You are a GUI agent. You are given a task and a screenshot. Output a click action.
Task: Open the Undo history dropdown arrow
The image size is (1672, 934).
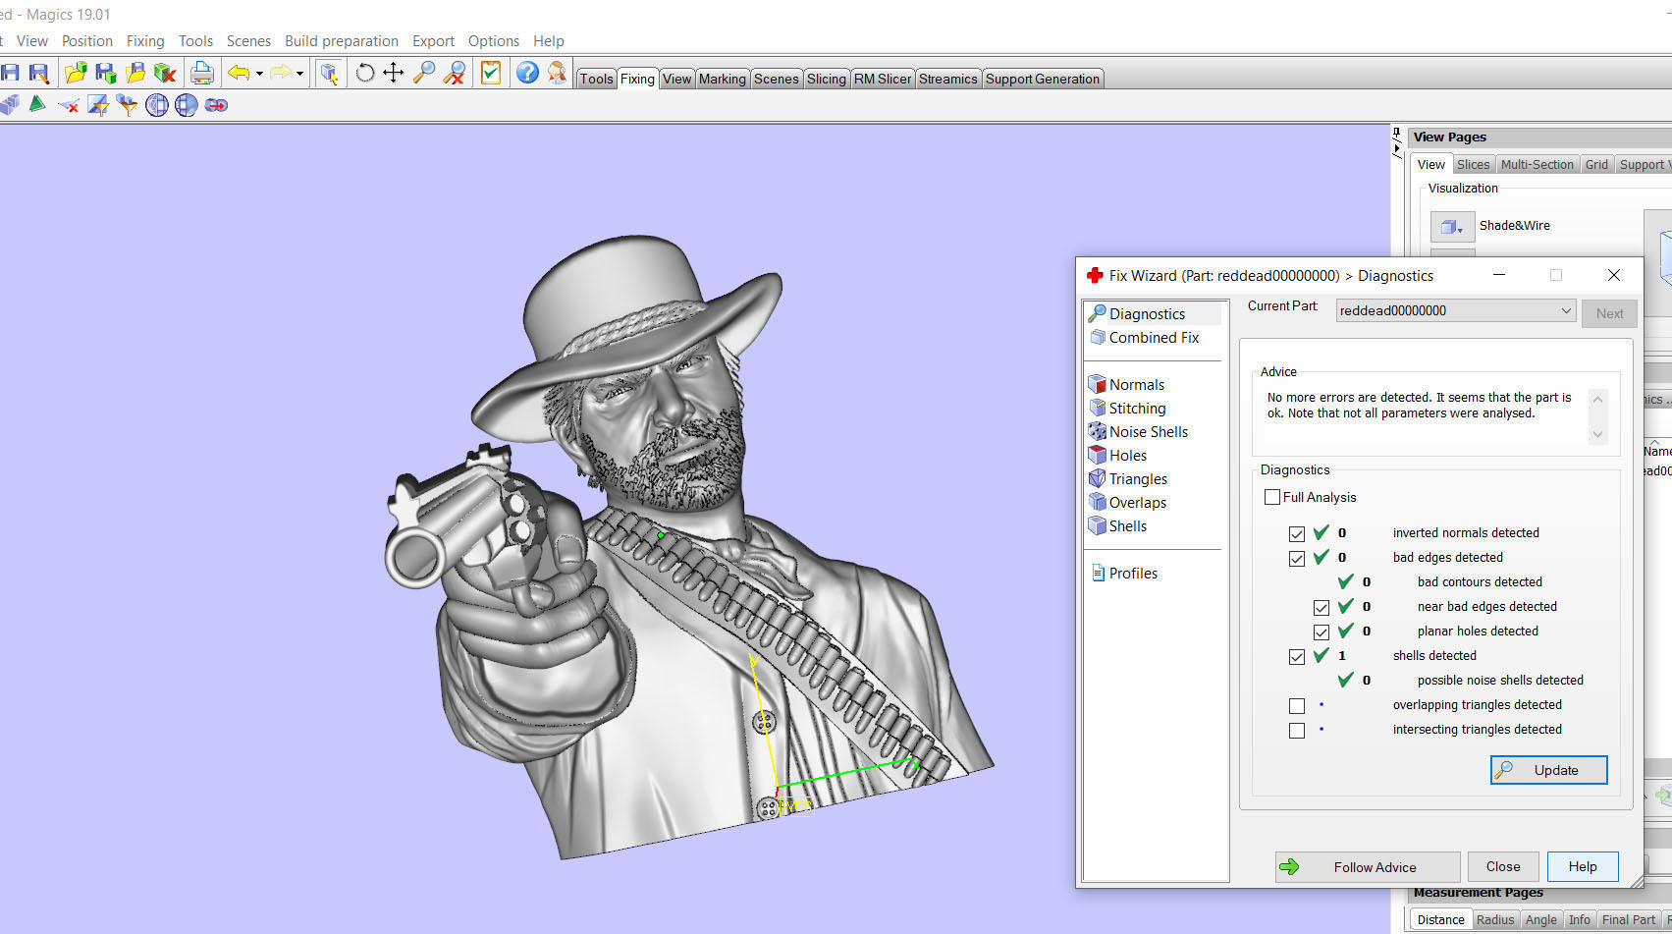click(259, 74)
